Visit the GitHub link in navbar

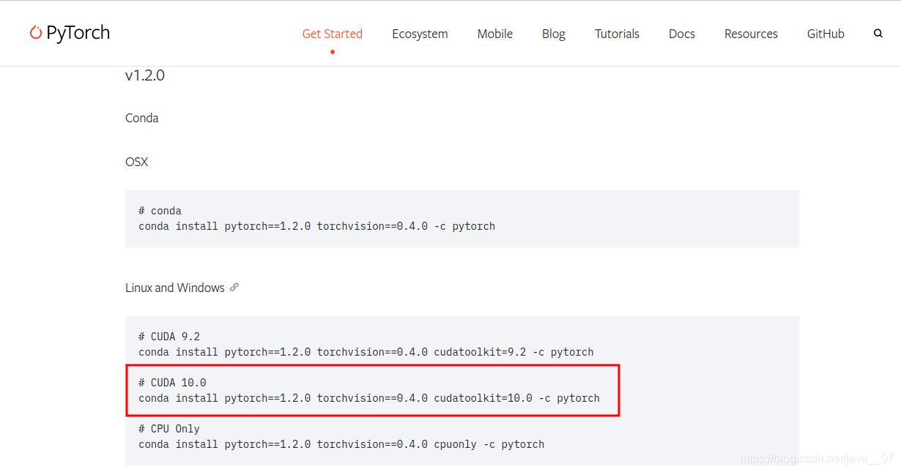[826, 34]
